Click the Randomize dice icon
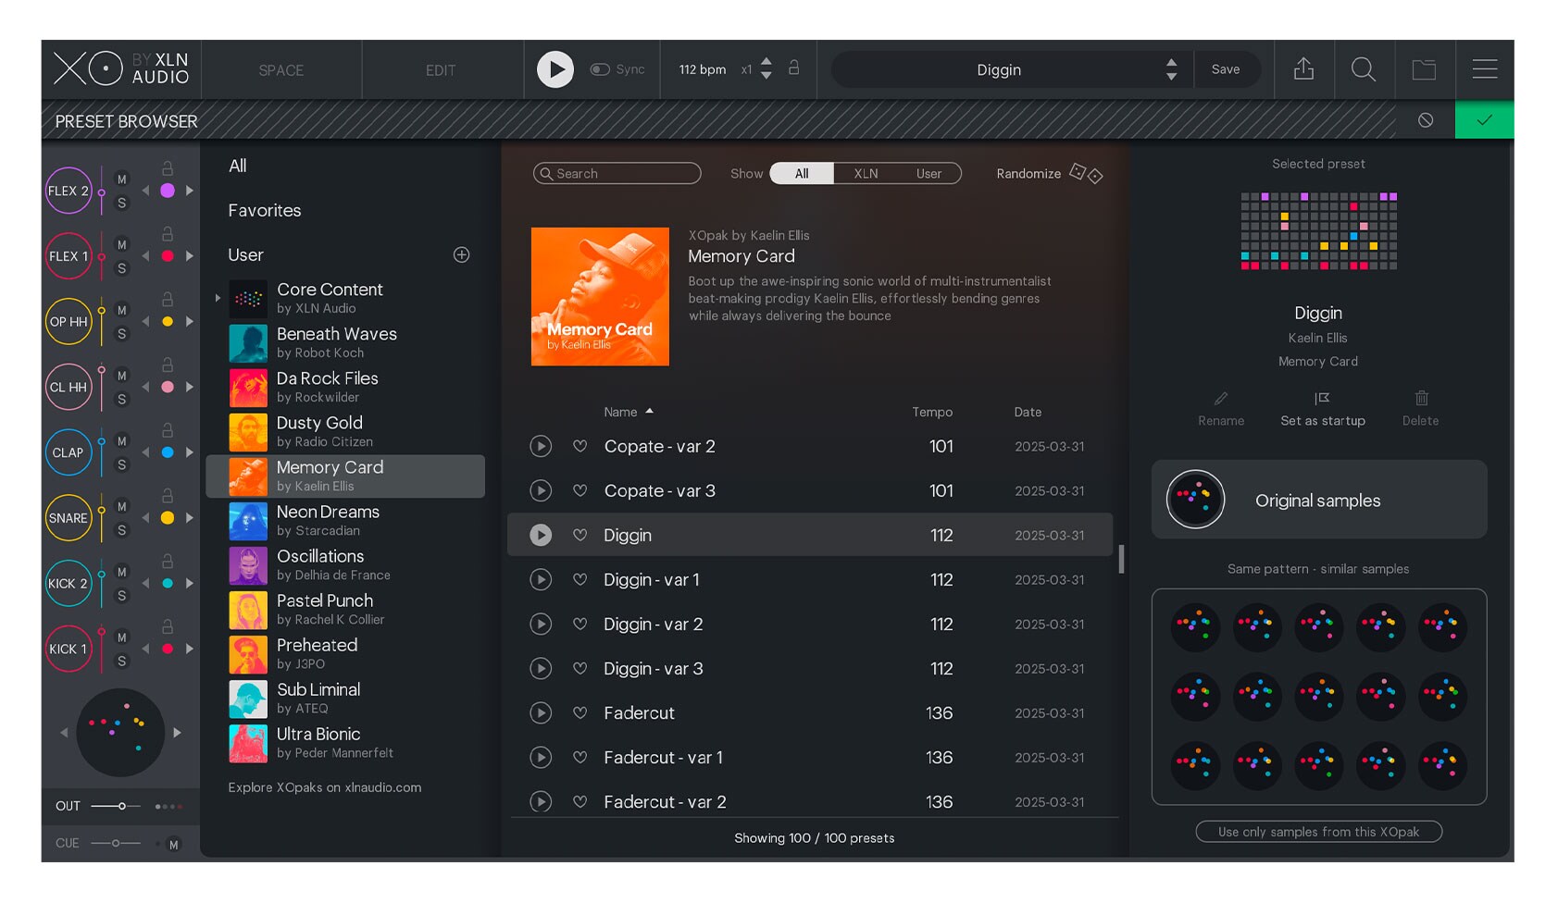Viewport: 1558px width, 903px height. (1085, 174)
